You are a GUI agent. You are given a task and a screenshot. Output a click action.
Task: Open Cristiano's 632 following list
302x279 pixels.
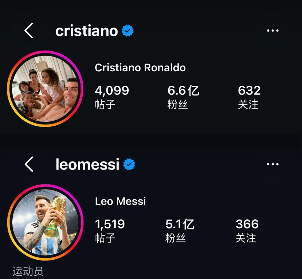coord(249,97)
